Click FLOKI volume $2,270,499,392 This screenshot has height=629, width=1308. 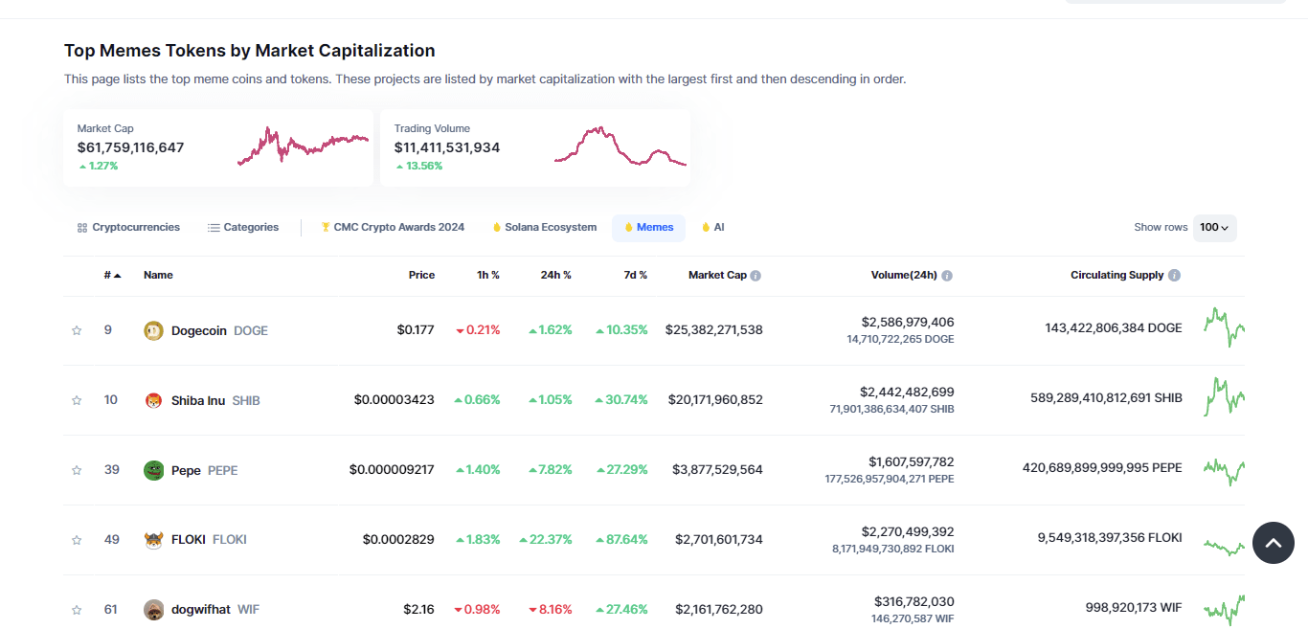click(x=908, y=532)
